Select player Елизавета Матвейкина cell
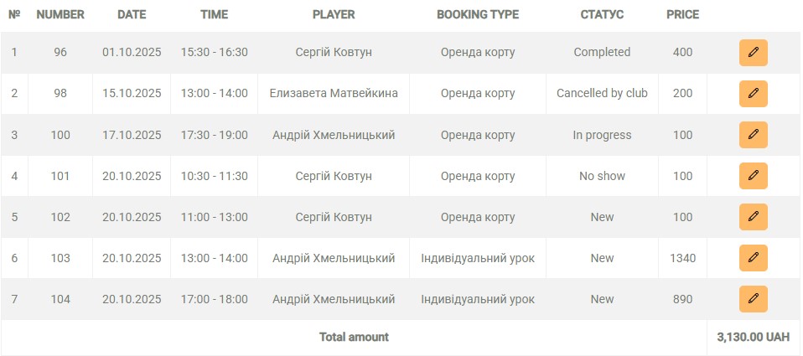The image size is (803, 356). click(x=334, y=93)
